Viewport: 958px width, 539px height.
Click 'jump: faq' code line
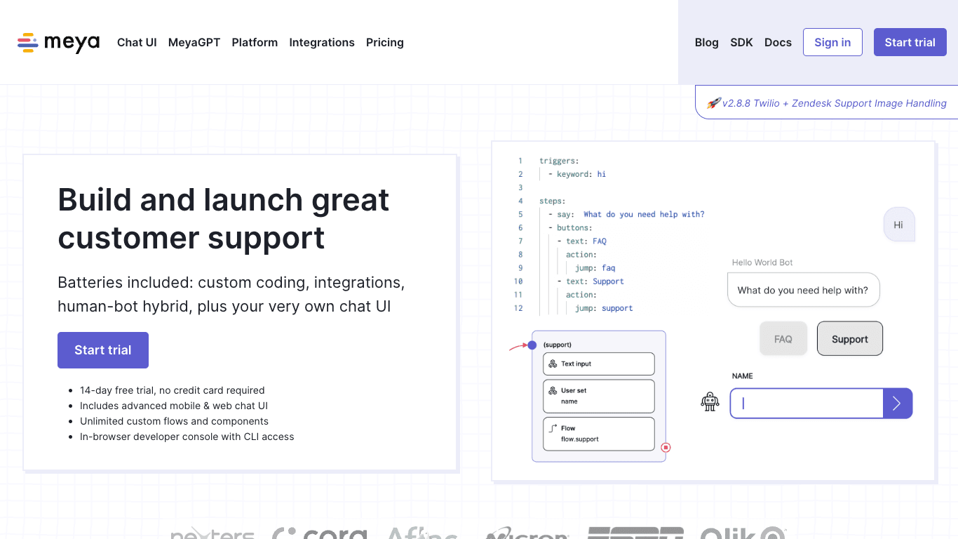click(x=595, y=268)
